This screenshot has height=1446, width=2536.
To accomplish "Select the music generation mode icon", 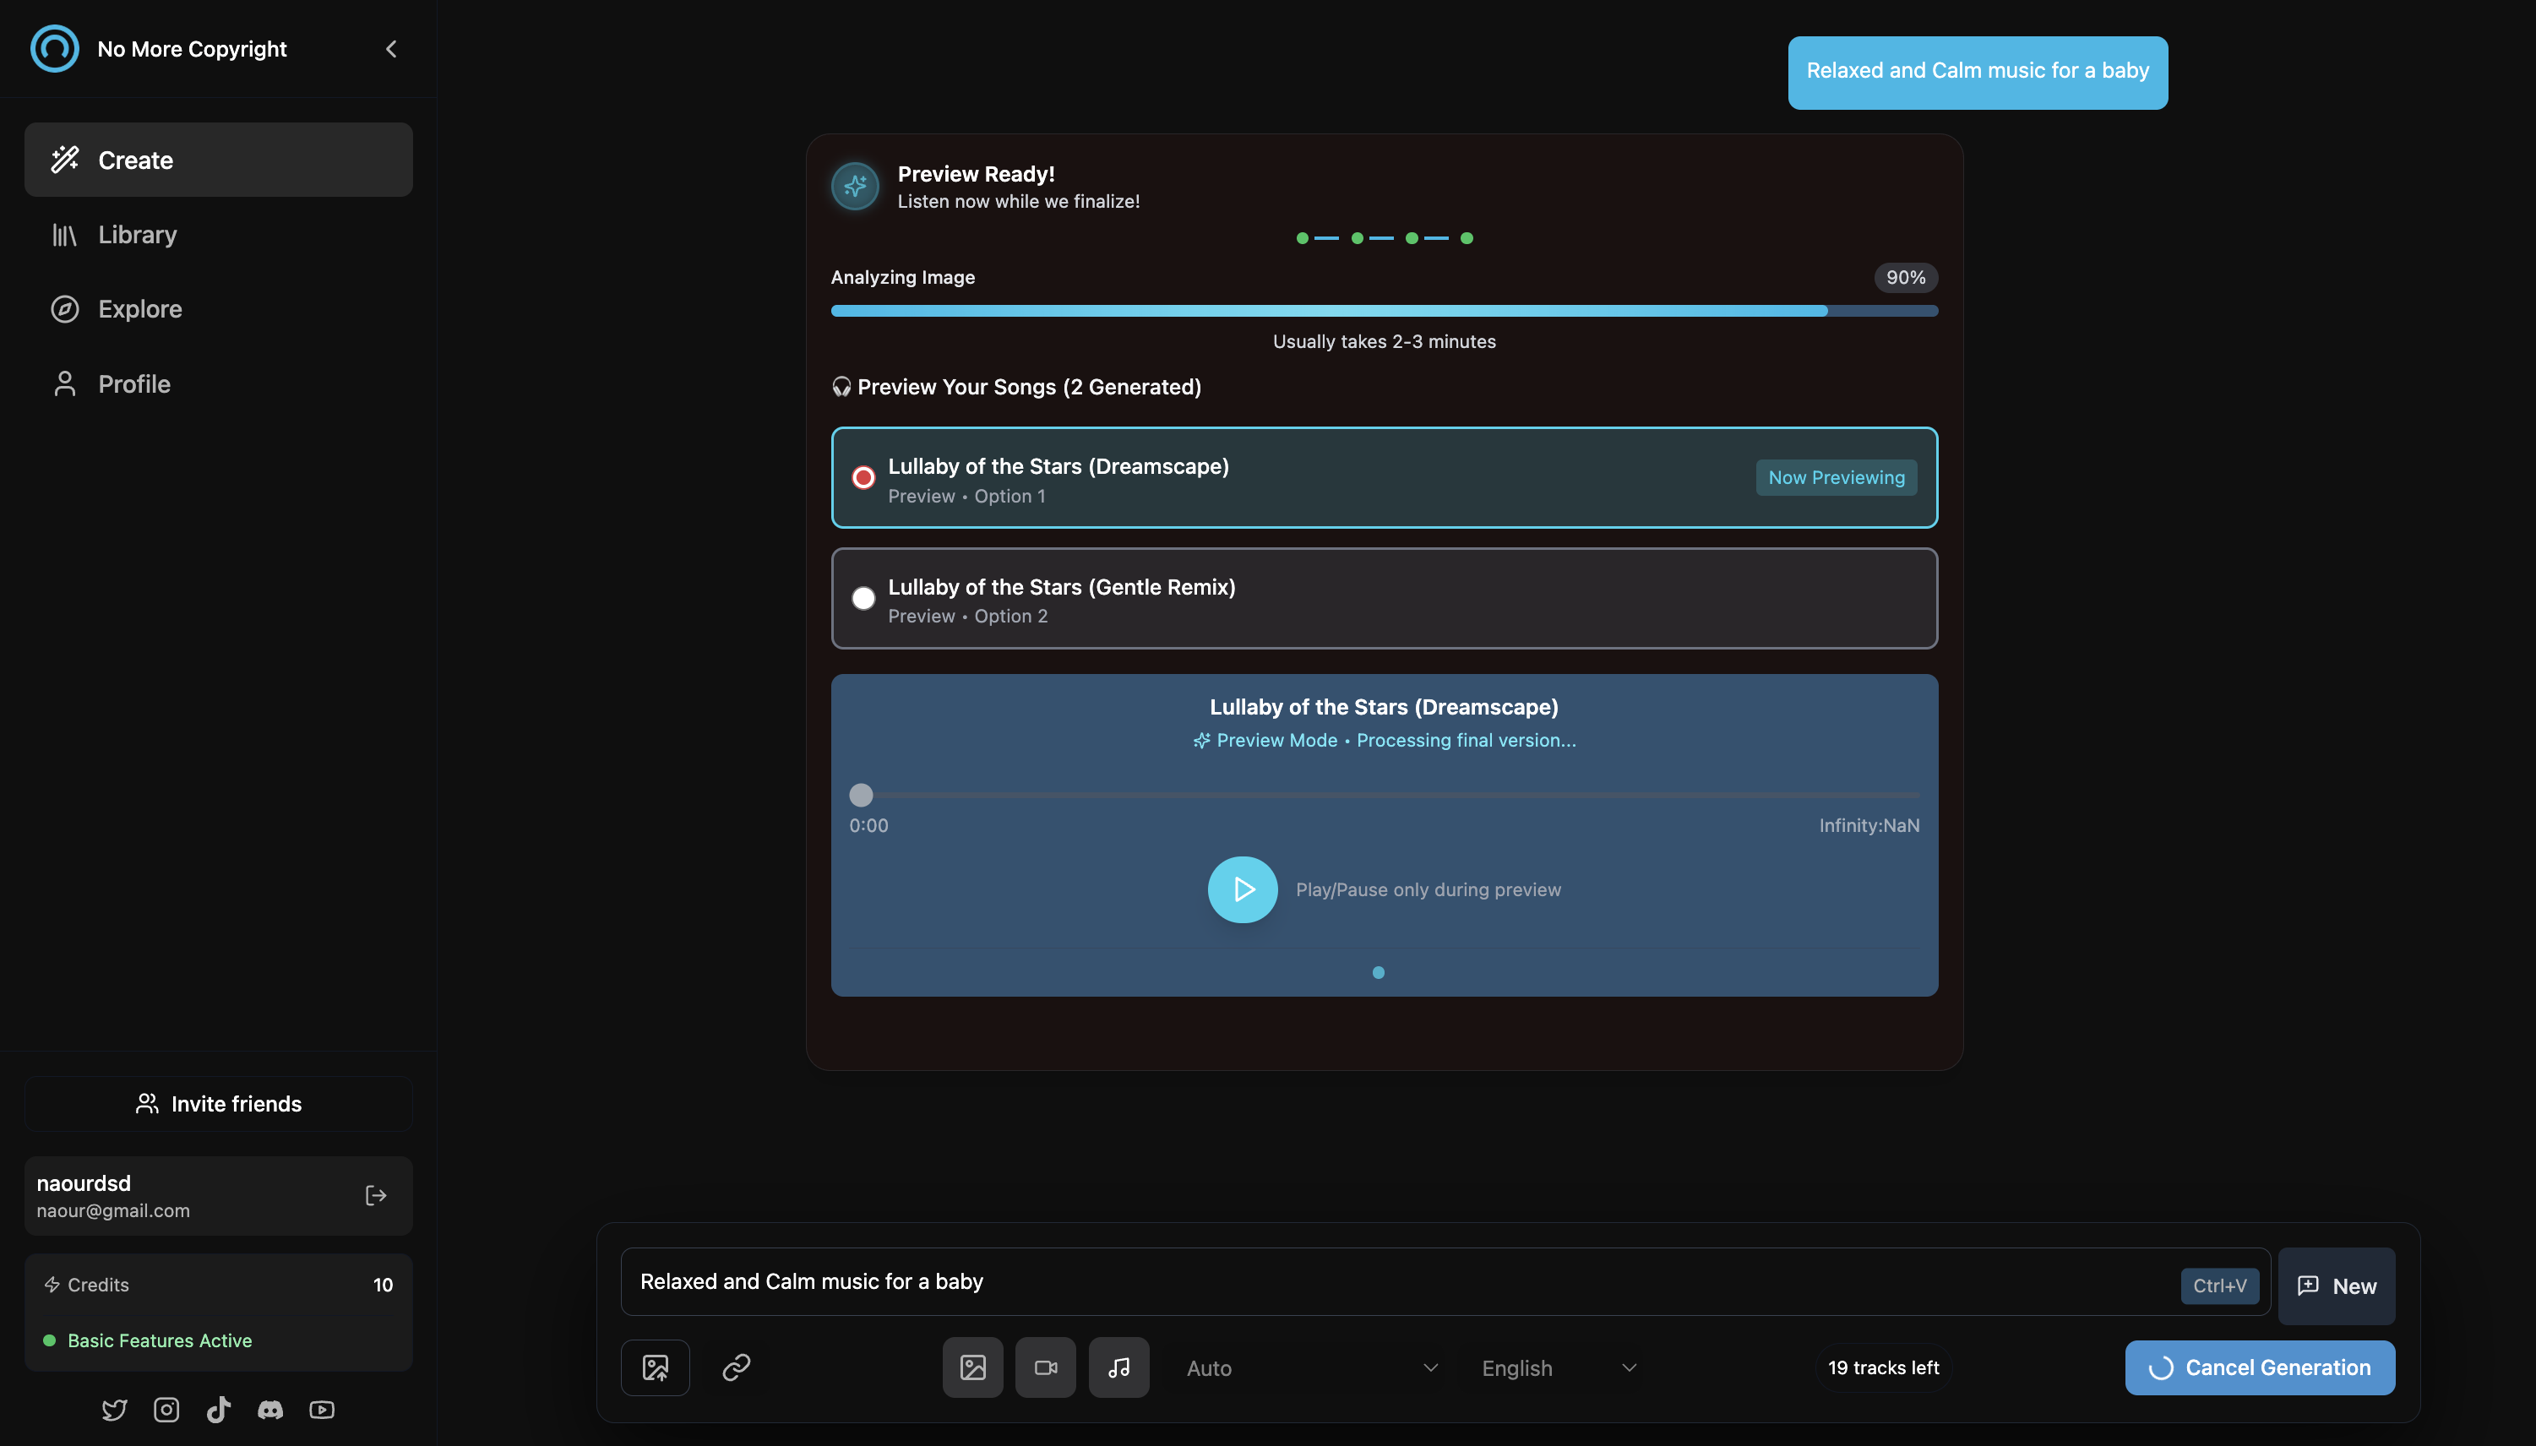I will coord(1118,1367).
